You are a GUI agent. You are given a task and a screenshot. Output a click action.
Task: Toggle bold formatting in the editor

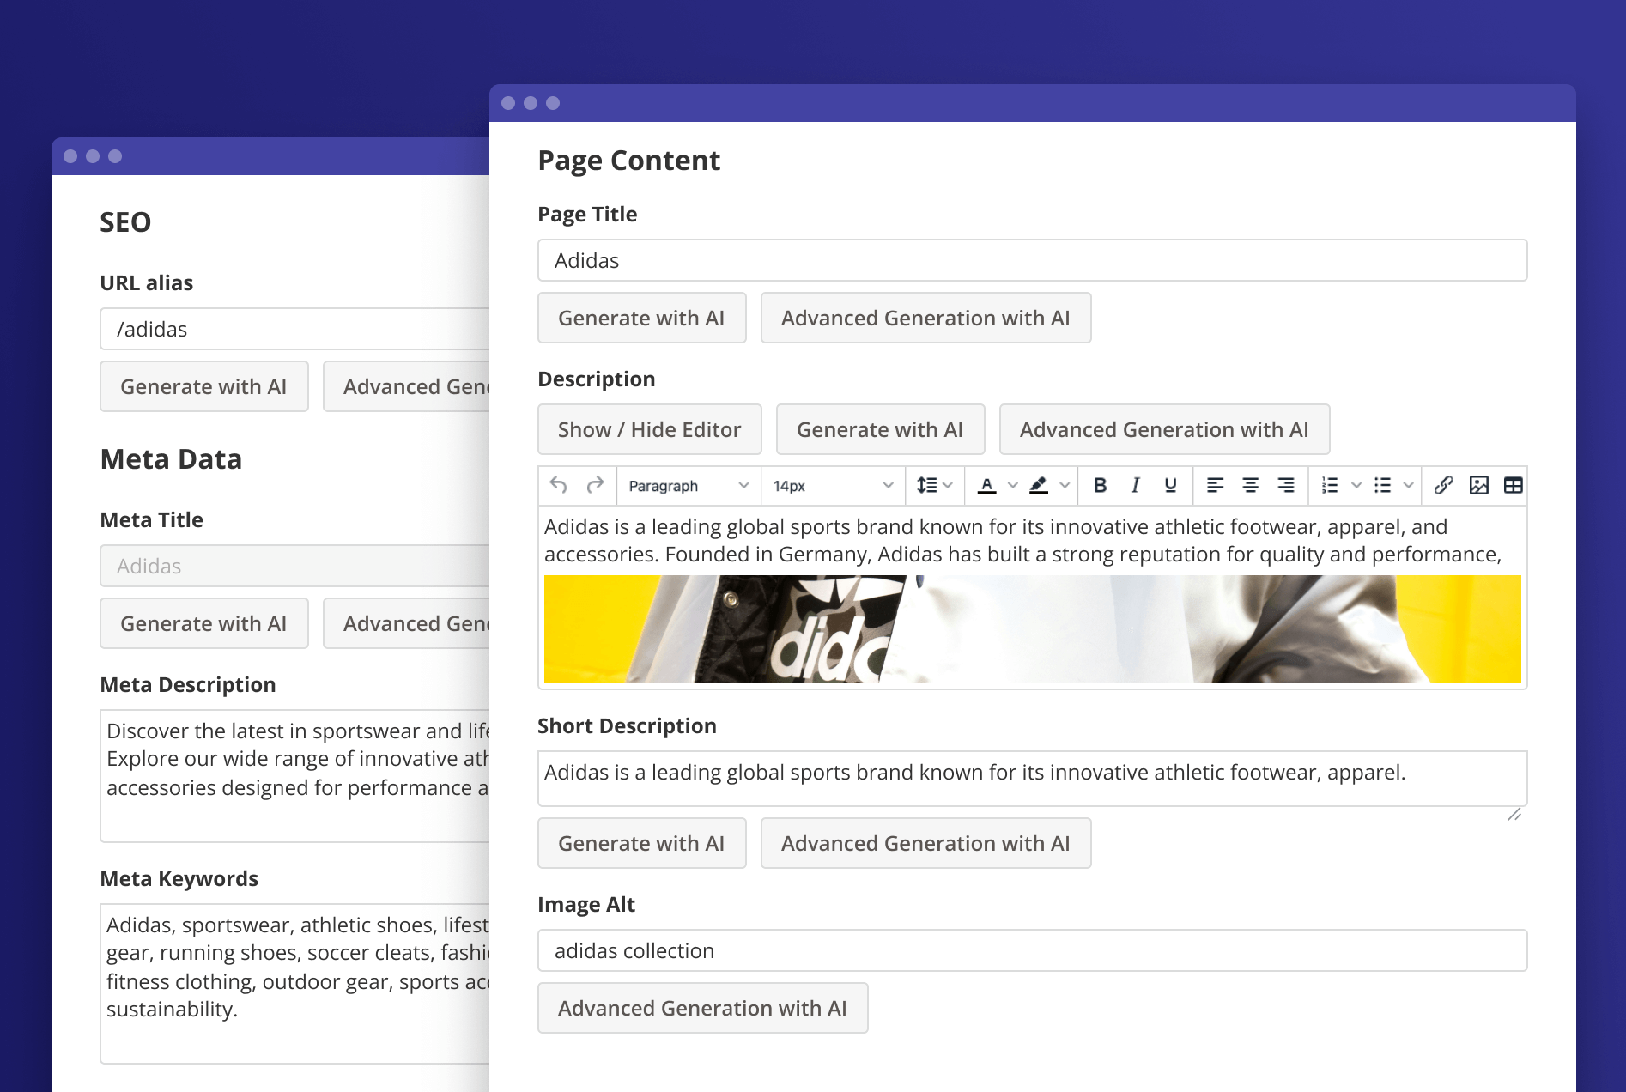coord(1100,486)
